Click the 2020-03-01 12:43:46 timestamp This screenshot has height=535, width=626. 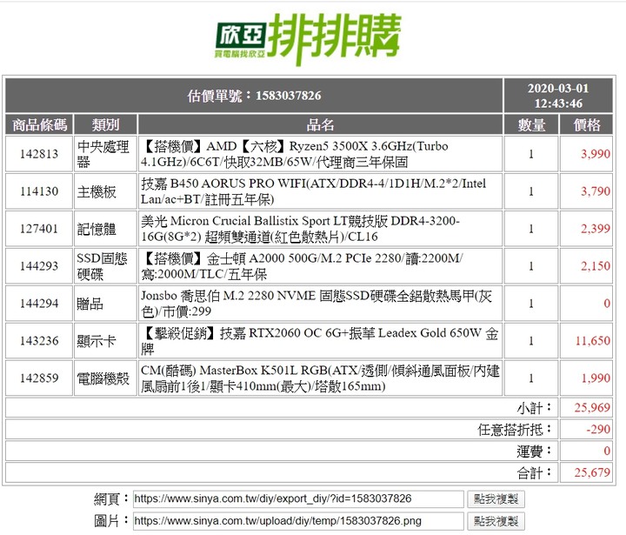[558, 96]
